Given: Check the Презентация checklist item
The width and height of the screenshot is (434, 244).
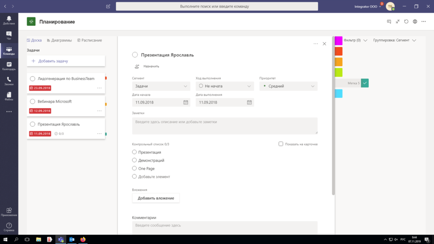Looking at the screenshot, I should [134, 152].
